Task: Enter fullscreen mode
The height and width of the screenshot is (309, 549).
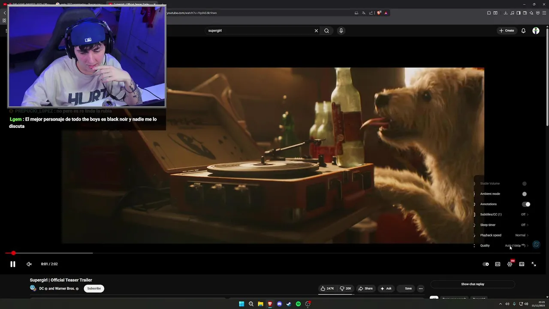Action: [x=534, y=264]
